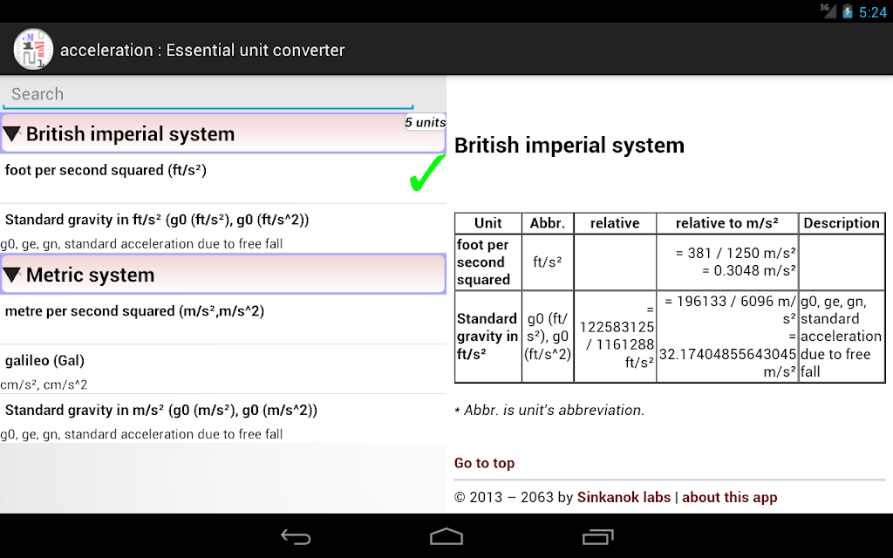The width and height of the screenshot is (893, 558).
Task: Tap the © 2013 – 2063 copyright text
Action: coord(513,497)
